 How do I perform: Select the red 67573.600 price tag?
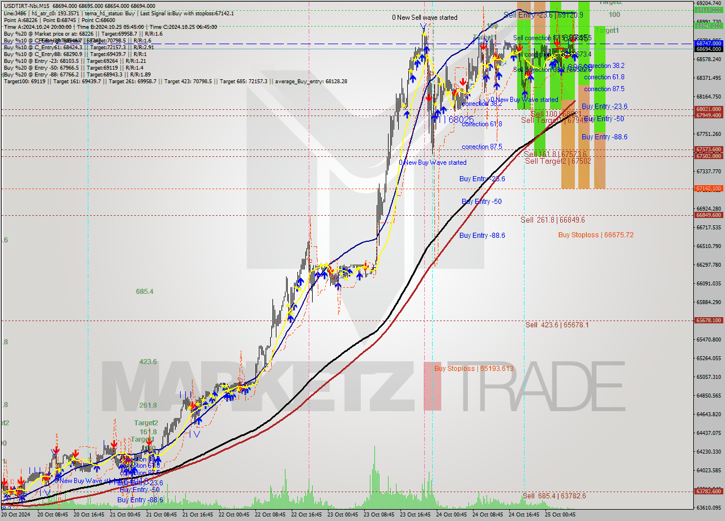[709, 150]
